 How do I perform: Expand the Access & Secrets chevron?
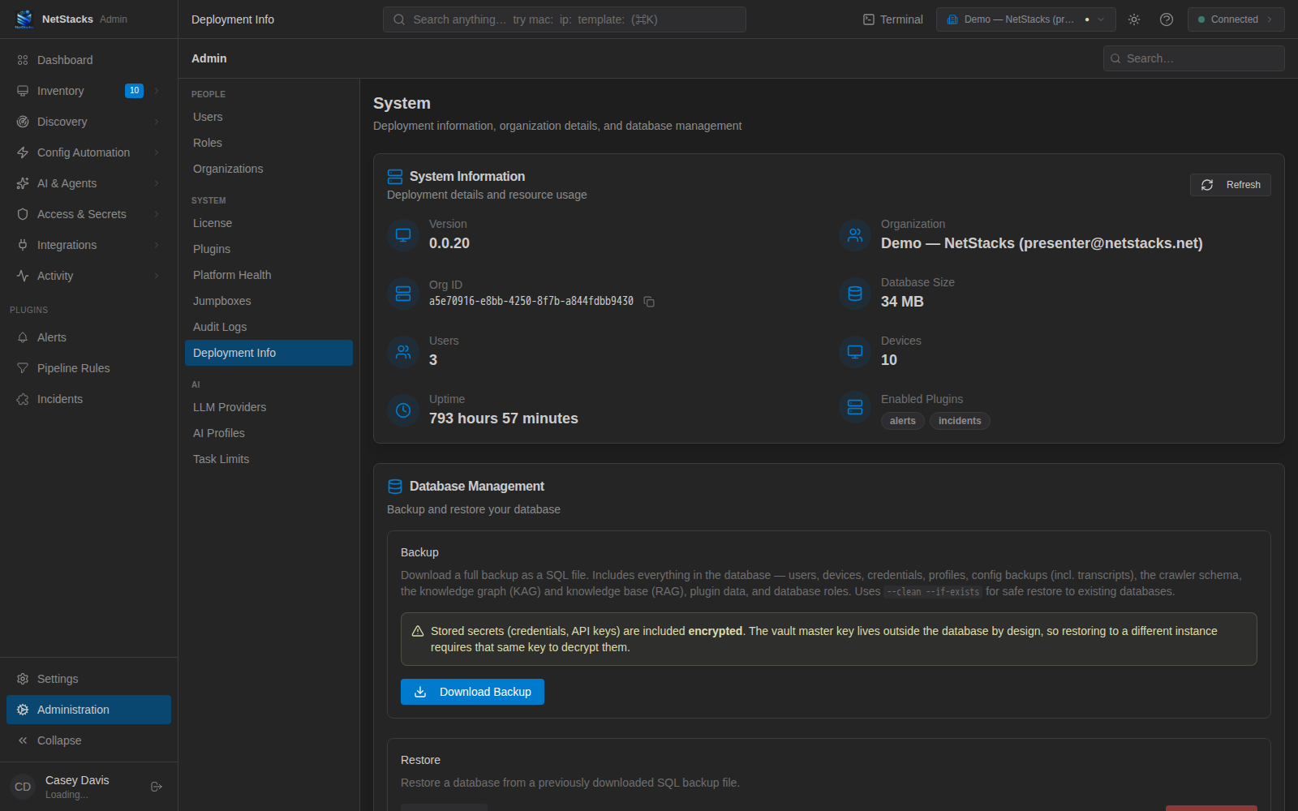pos(157,214)
